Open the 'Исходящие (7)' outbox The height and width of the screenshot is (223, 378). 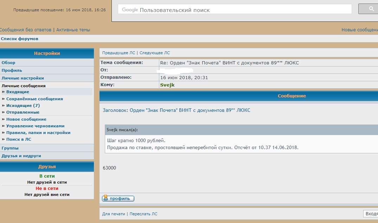(23, 106)
